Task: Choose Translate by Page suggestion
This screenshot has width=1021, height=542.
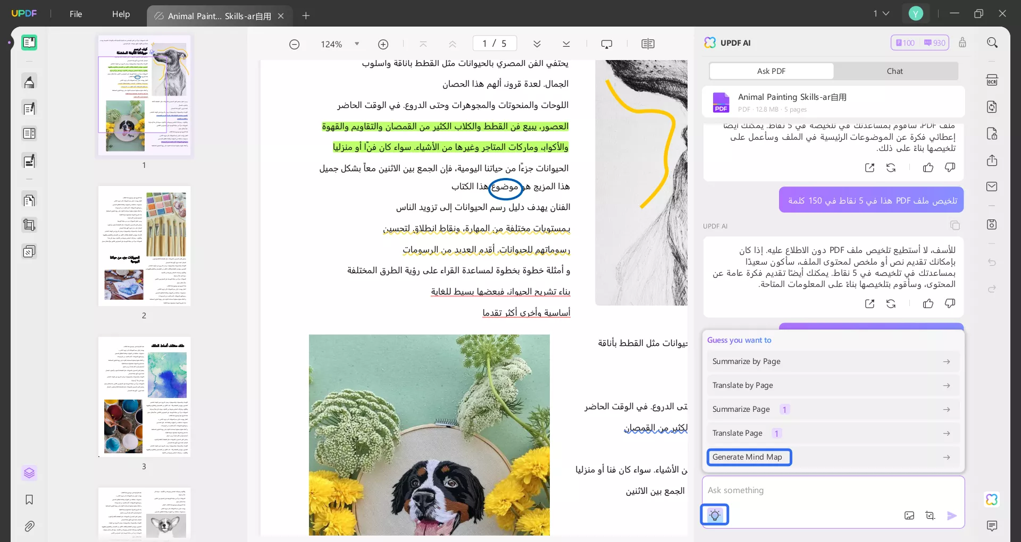Action: [x=833, y=385]
